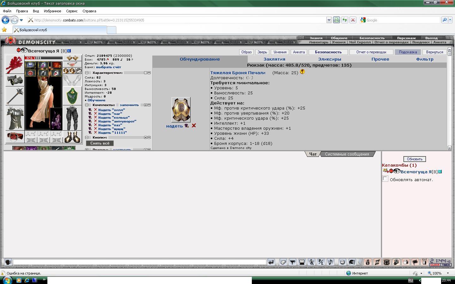This screenshot has width=455, height=284.
Task: Click the friends heads icon in bottom bar
Action: (386, 262)
